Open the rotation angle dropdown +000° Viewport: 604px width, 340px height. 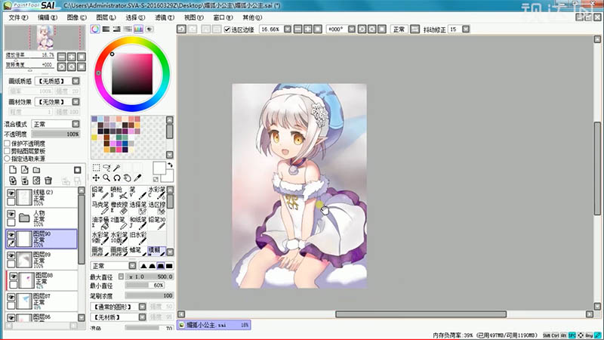pyautogui.click(x=352, y=29)
